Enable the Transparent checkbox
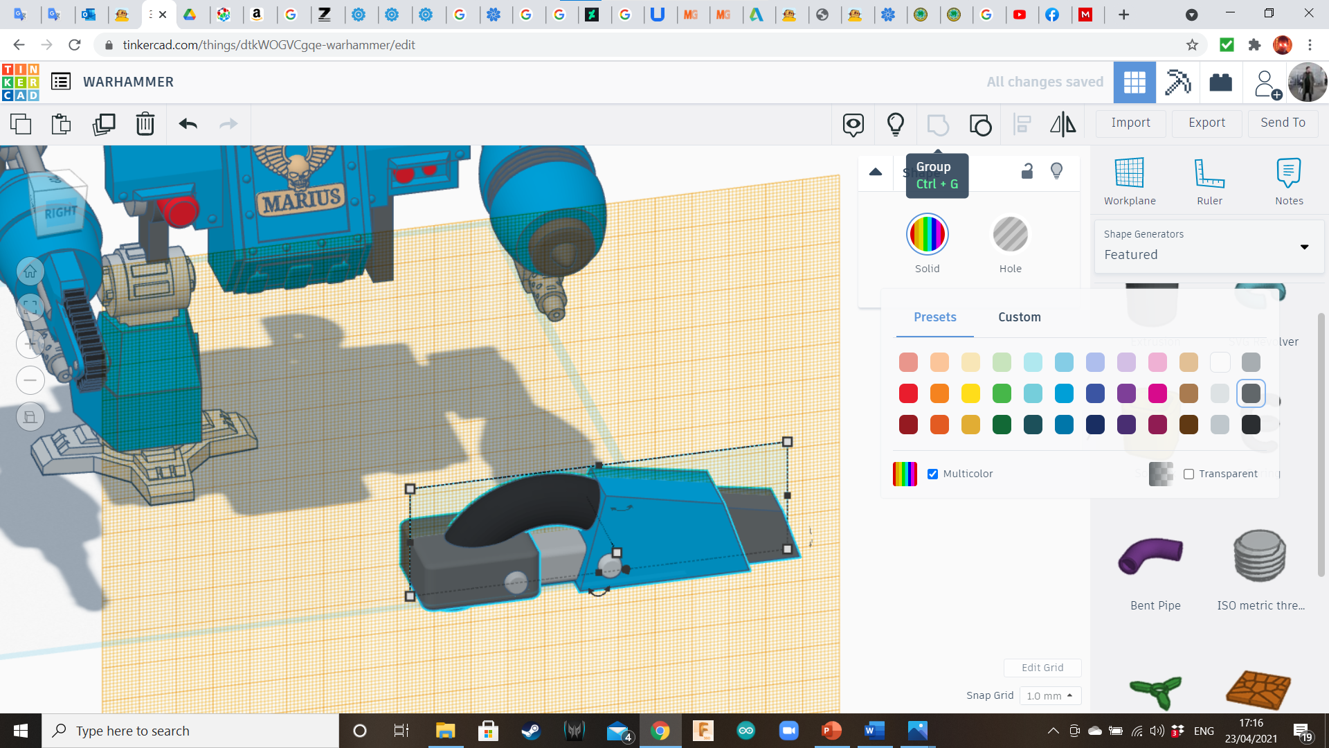Screen dimensions: 1329x748 point(1188,474)
